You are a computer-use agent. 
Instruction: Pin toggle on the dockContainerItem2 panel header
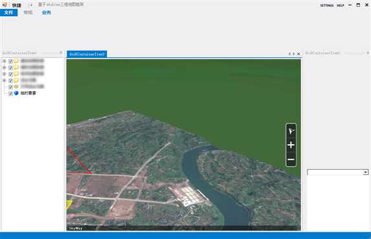pos(368,53)
